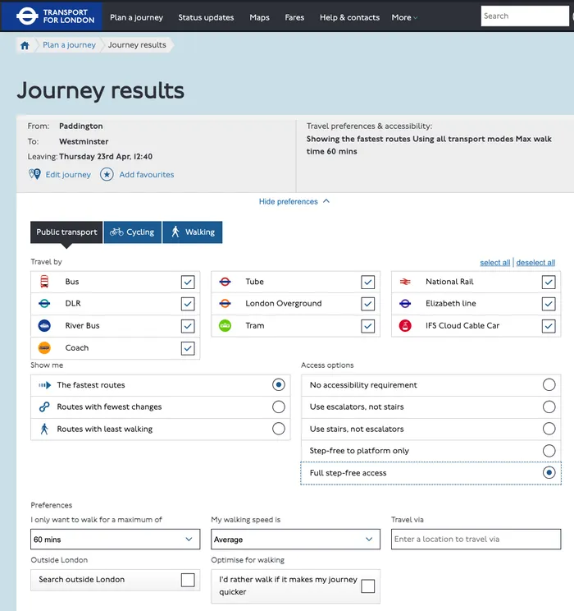The width and height of the screenshot is (574, 611).
Task: Open the maximum walk time dropdown
Action: tap(115, 540)
